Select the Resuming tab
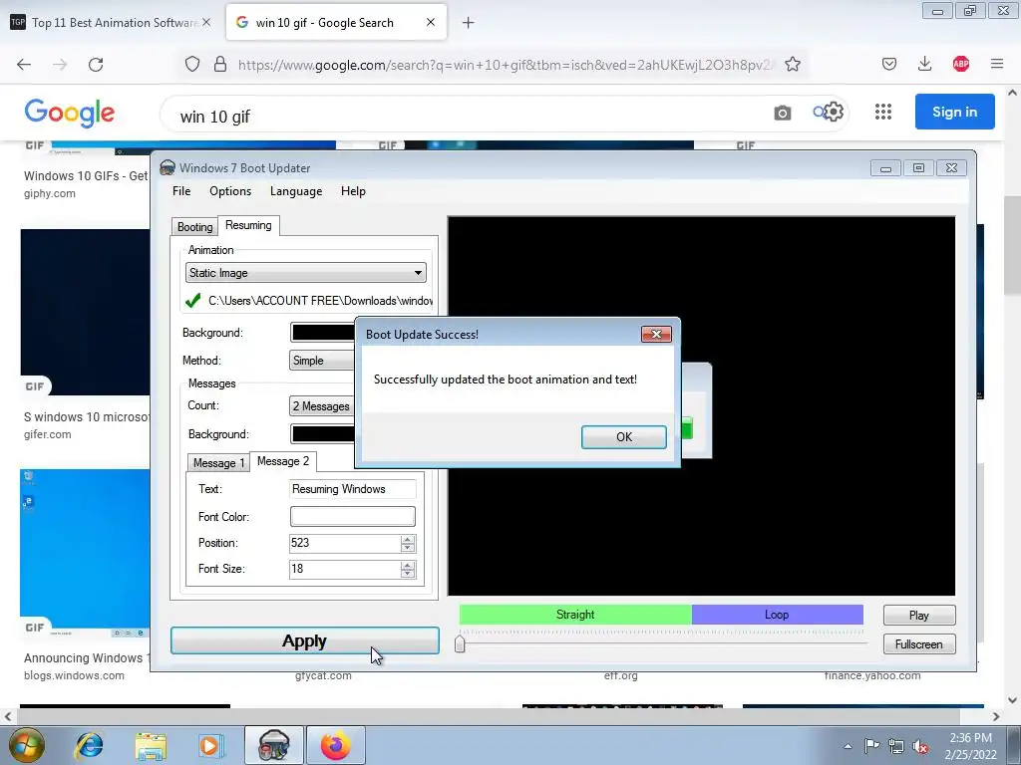 pos(248,225)
